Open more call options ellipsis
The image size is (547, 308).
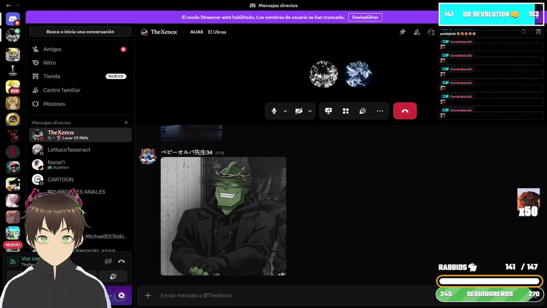(380, 111)
